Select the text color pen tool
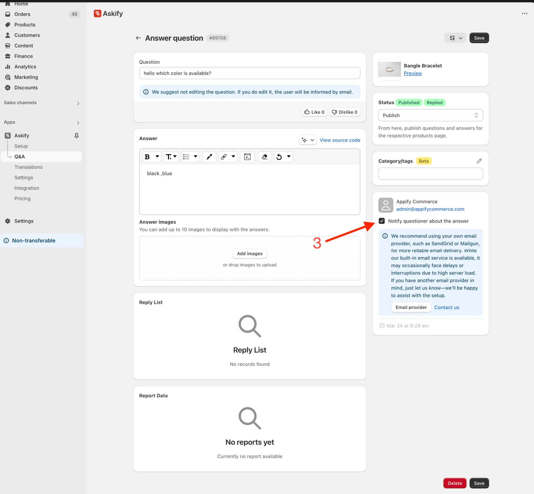 click(x=209, y=157)
